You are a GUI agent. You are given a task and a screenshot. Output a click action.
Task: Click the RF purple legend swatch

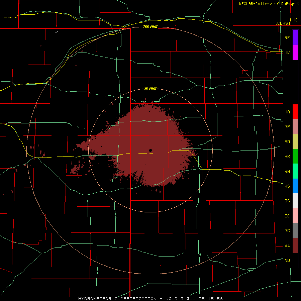click(x=295, y=37)
